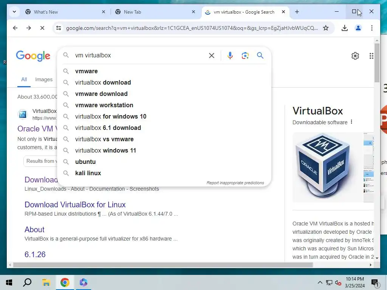The width and height of the screenshot is (387, 290).
Task: Open Windows taskbar search
Action: click(x=27, y=282)
